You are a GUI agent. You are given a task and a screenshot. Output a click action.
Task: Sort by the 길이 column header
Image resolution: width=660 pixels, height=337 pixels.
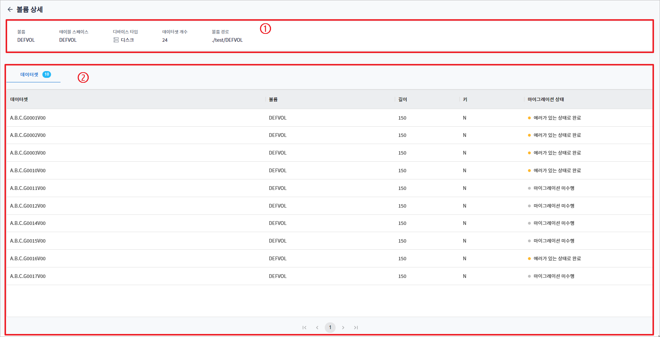click(403, 99)
